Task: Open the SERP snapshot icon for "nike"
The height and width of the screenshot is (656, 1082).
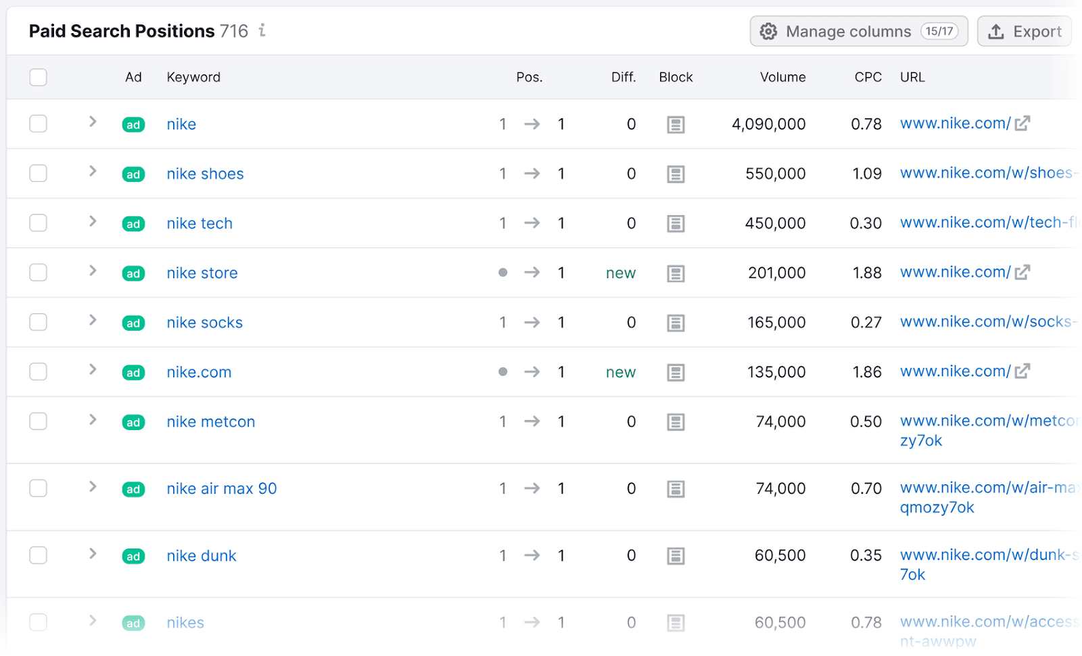Action: click(676, 124)
